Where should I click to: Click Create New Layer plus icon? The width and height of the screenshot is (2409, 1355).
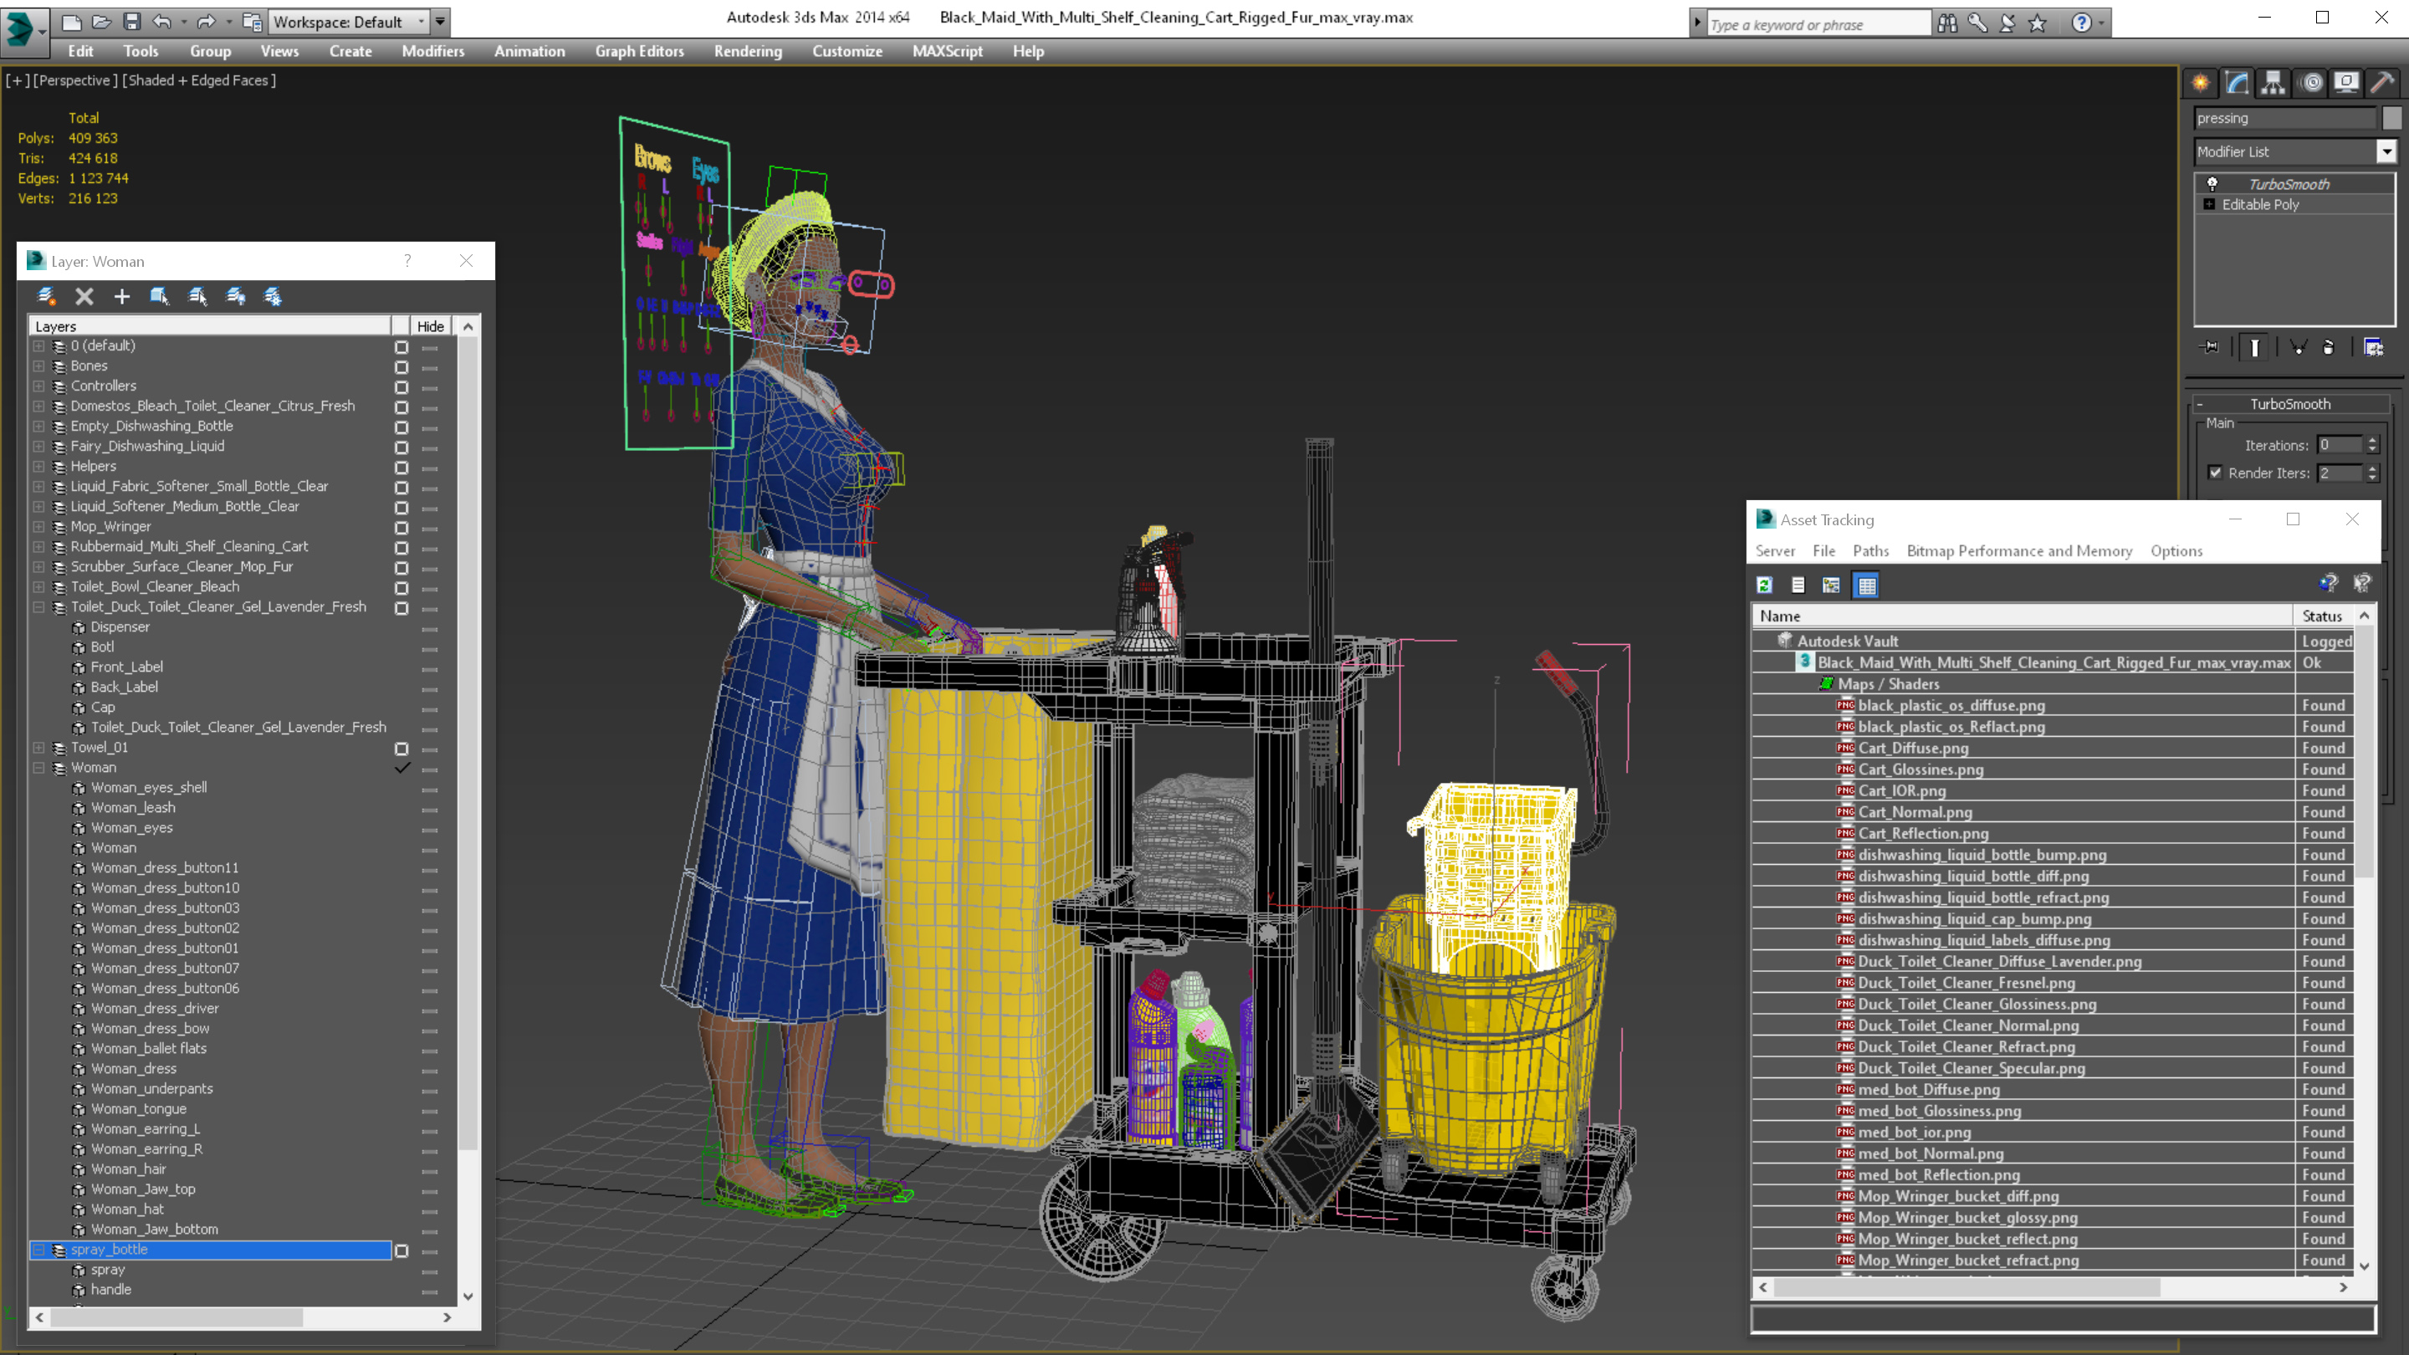coord(121,296)
